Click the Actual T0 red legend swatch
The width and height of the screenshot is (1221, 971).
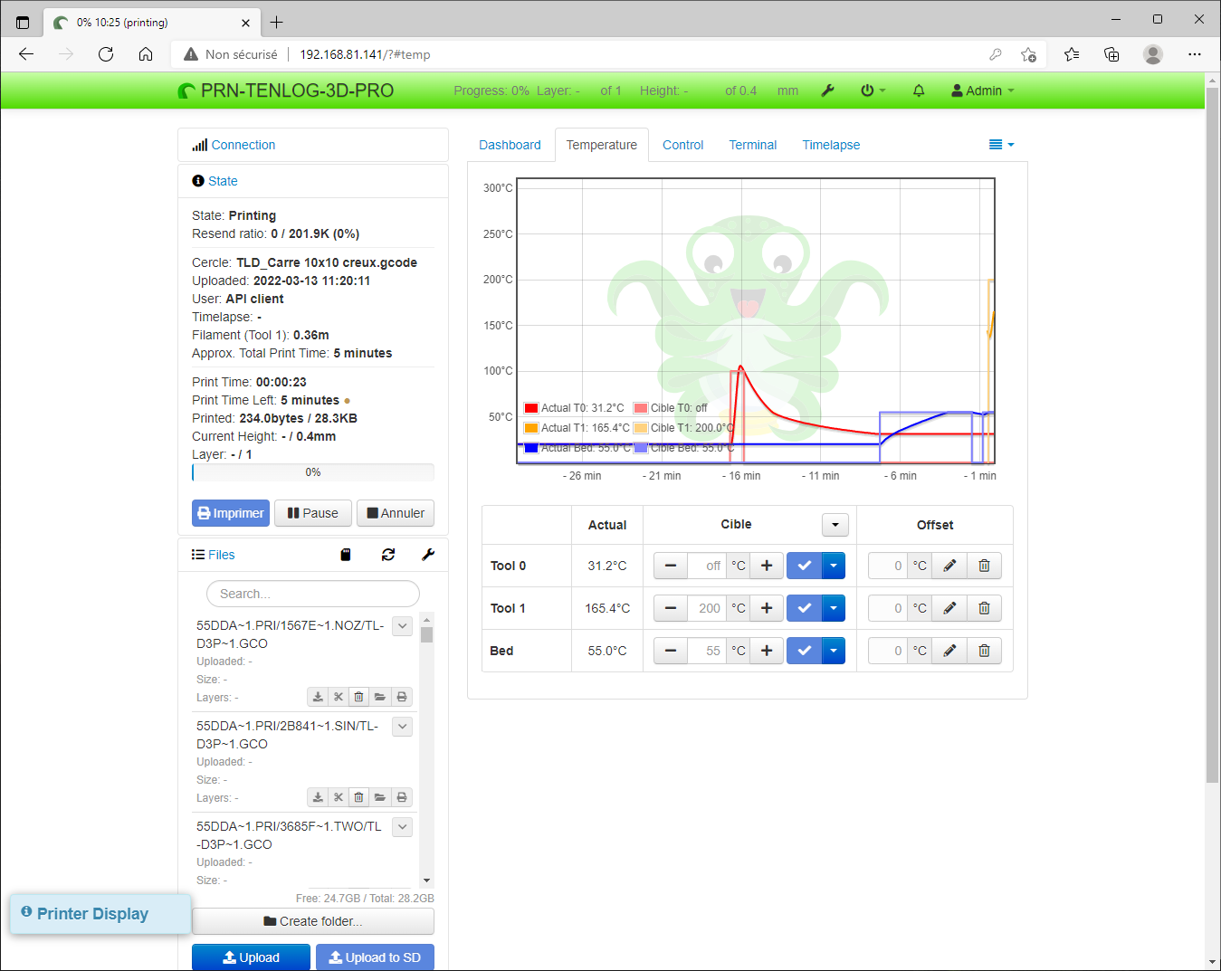coord(531,408)
